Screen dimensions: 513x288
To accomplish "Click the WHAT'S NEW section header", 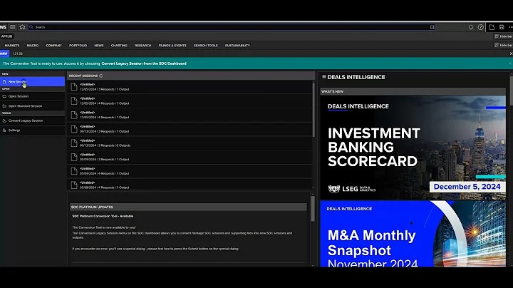I will tap(413, 91).
